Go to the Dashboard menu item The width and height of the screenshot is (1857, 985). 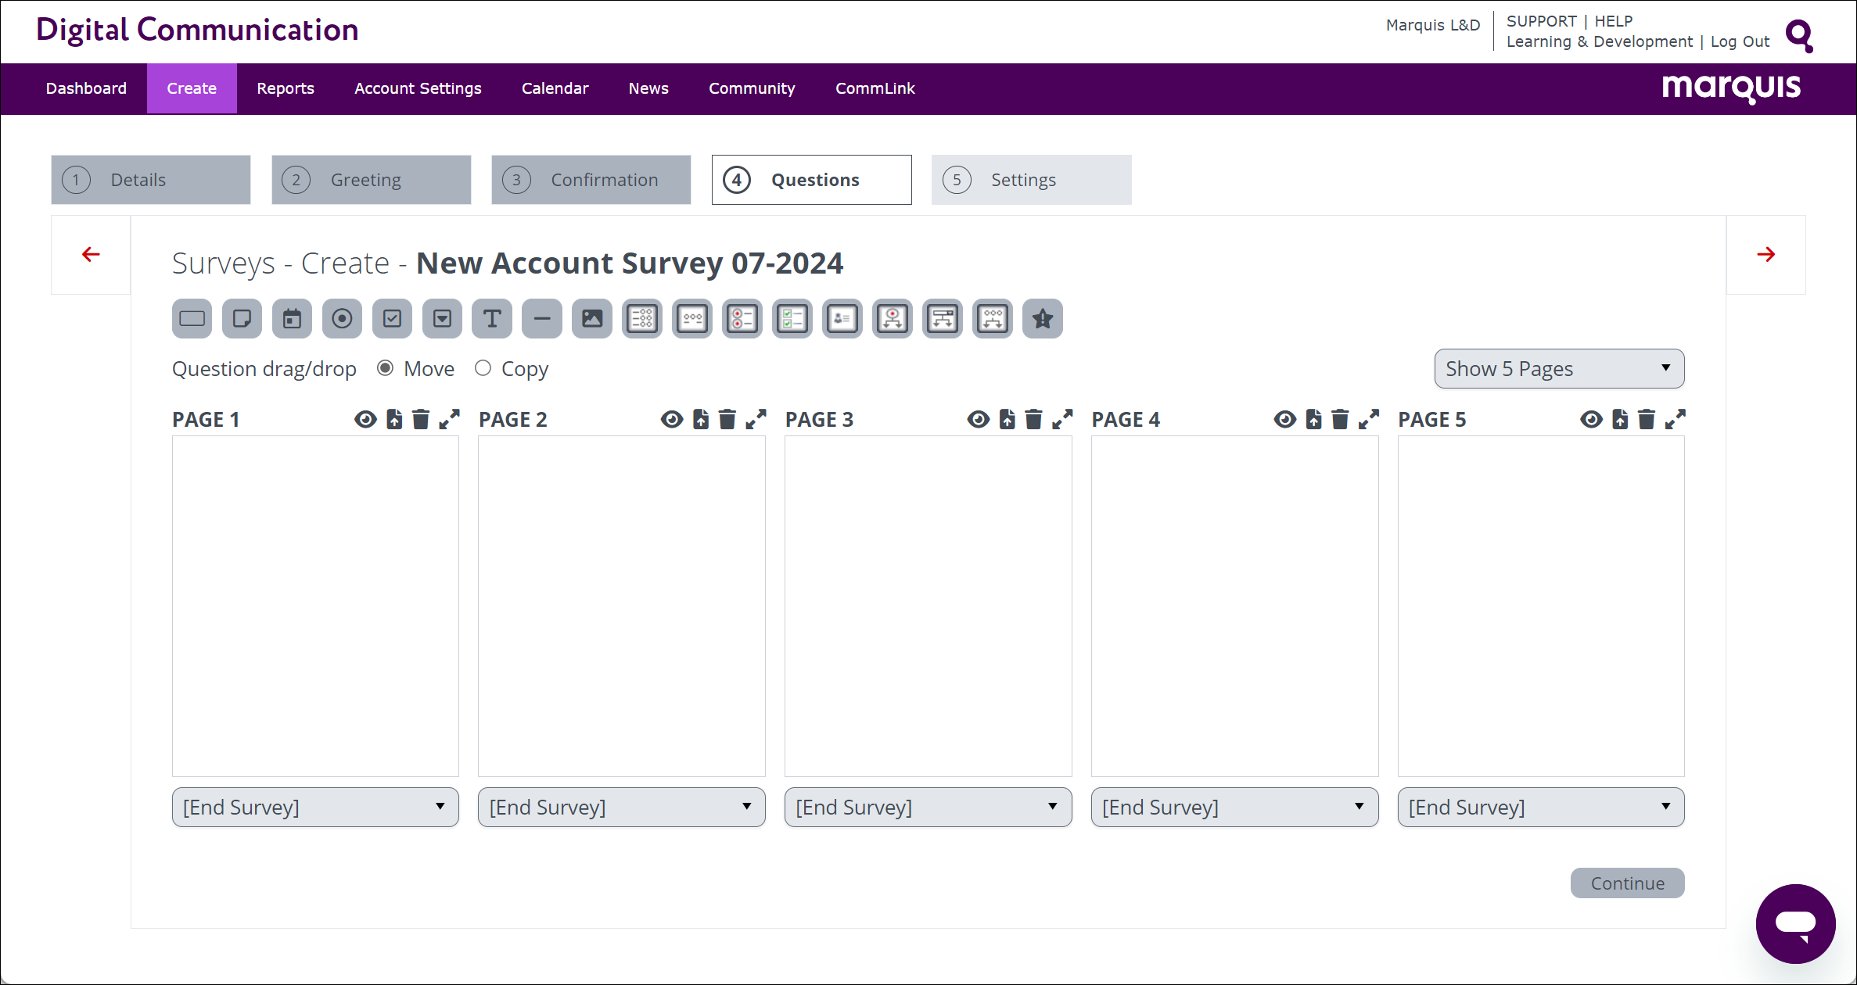click(x=86, y=88)
